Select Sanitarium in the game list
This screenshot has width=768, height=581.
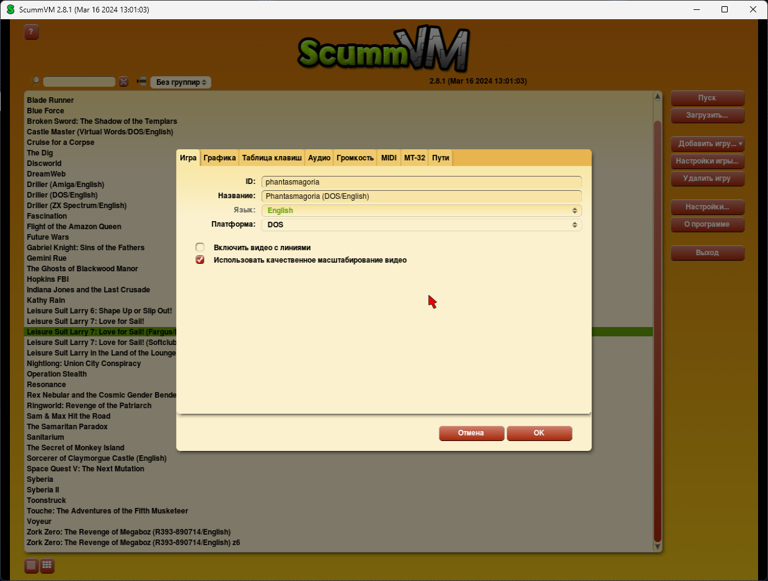[45, 437]
